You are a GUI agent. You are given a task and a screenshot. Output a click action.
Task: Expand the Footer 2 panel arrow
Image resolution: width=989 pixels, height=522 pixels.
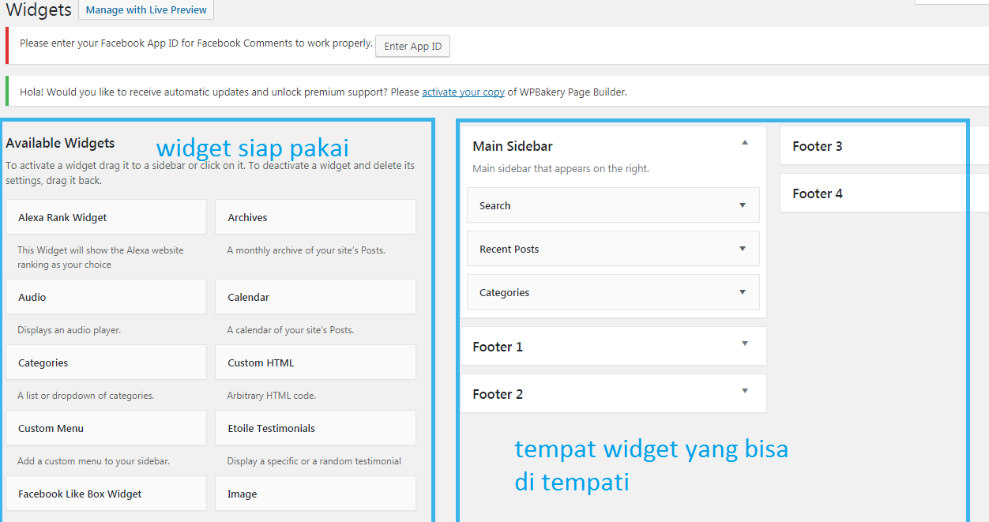(x=744, y=391)
